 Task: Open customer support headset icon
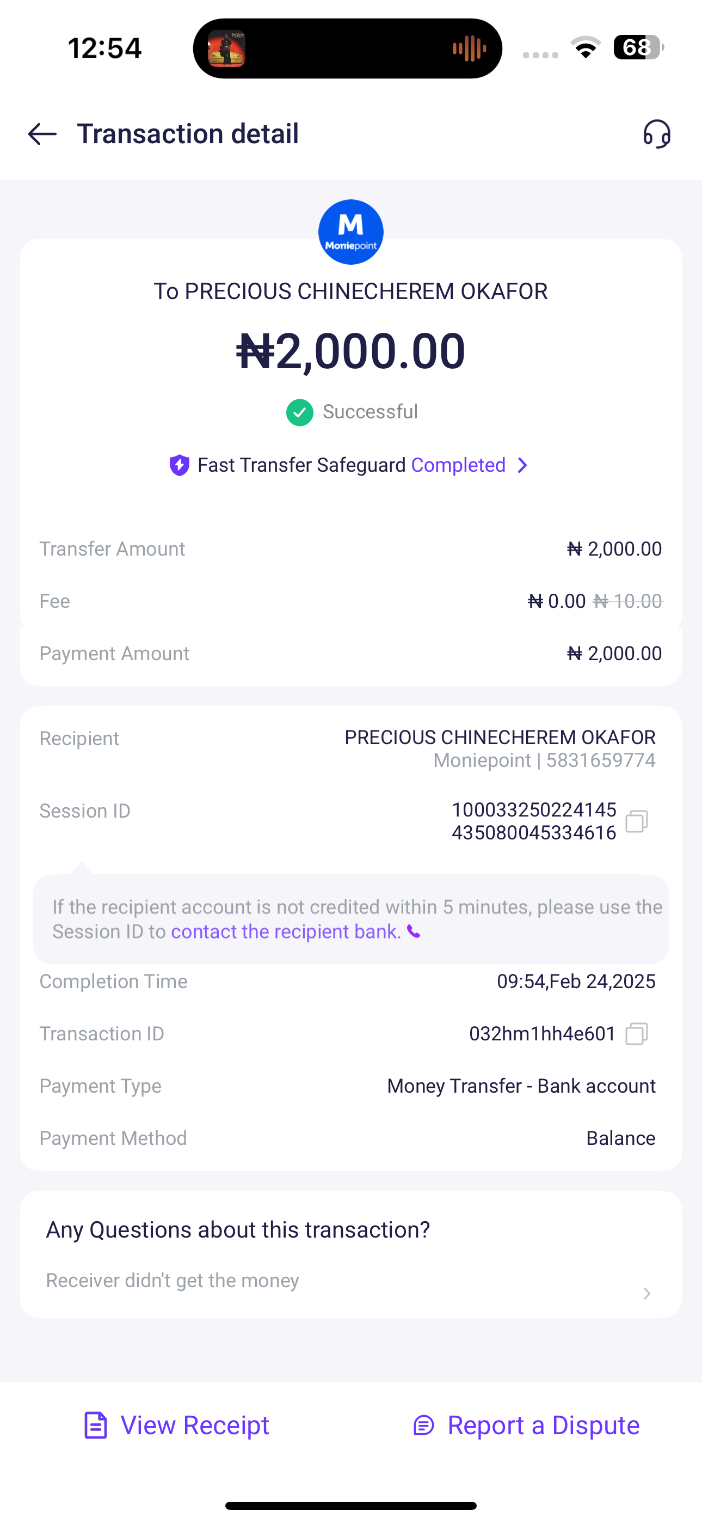point(656,134)
